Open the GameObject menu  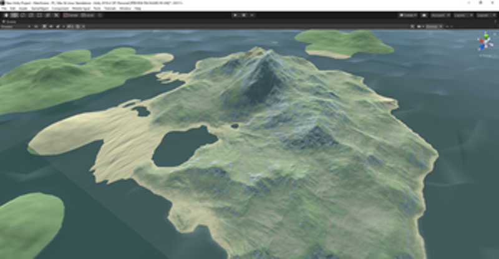[39, 9]
